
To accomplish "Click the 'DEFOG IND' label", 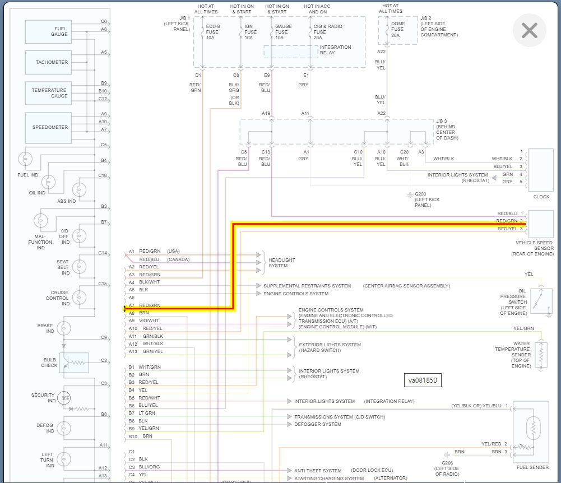I will coord(45,428).
